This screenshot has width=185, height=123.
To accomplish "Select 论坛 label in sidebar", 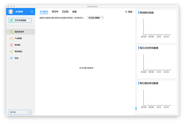I will 17,58.
